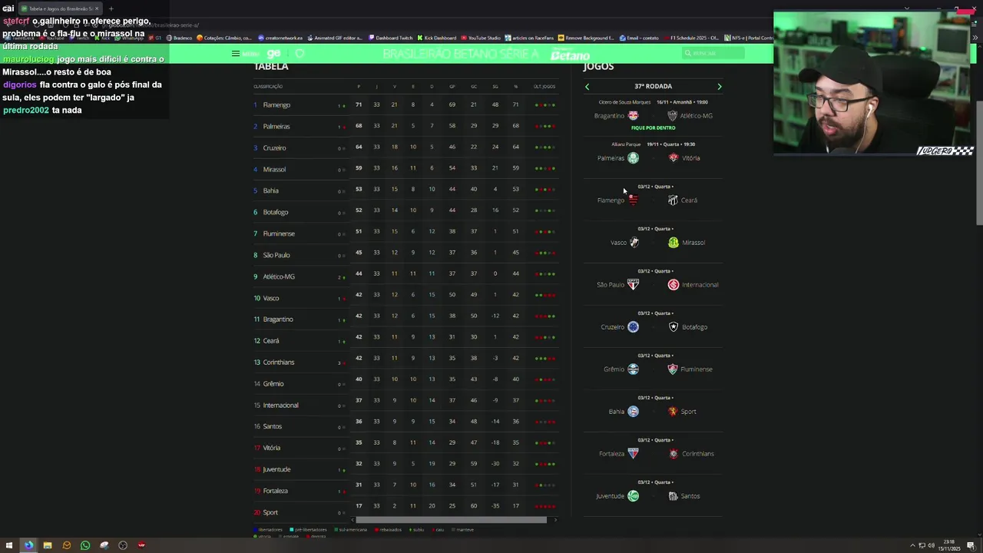Open the YouTube Studio bookmark
Image resolution: width=983 pixels, height=553 pixels.
coord(481,38)
